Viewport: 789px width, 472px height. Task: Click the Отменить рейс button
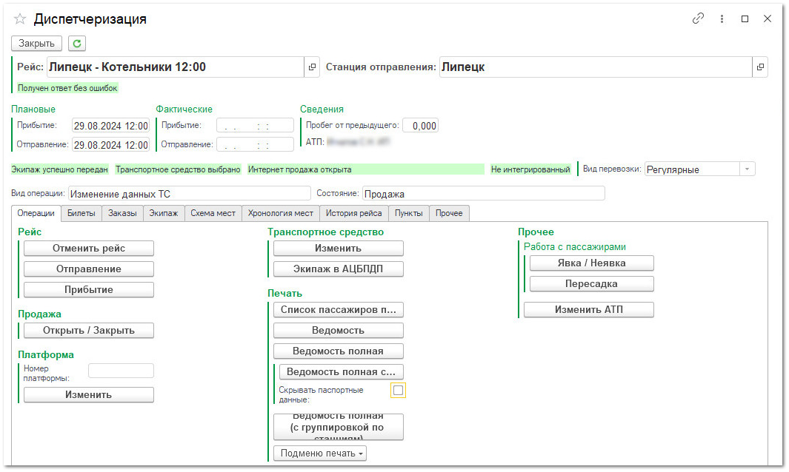pyautogui.click(x=89, y=249)
